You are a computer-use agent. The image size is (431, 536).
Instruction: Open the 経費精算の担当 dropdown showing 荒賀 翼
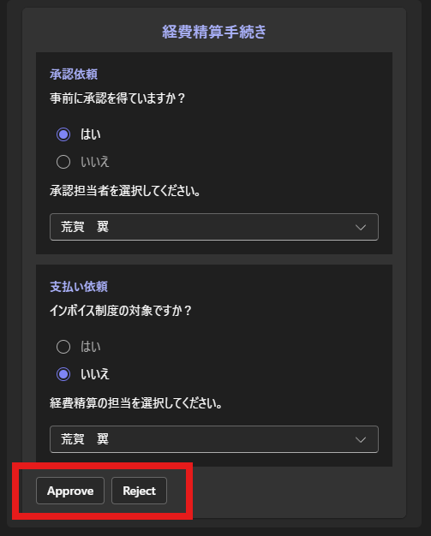(214, 439)
